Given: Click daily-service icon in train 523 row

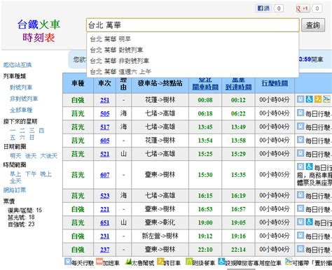Looking at the screenshot, I should pos(300,195).
